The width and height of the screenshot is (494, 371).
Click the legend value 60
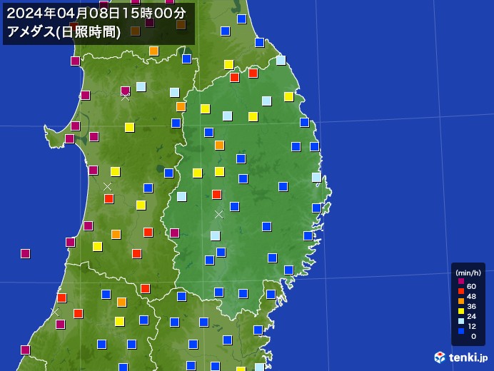pos(471,286)
